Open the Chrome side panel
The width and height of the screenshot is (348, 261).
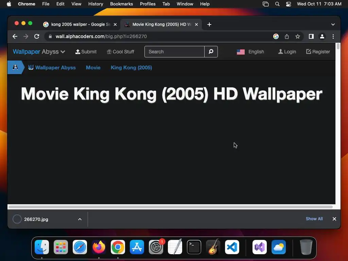click(x=311, y=36)
